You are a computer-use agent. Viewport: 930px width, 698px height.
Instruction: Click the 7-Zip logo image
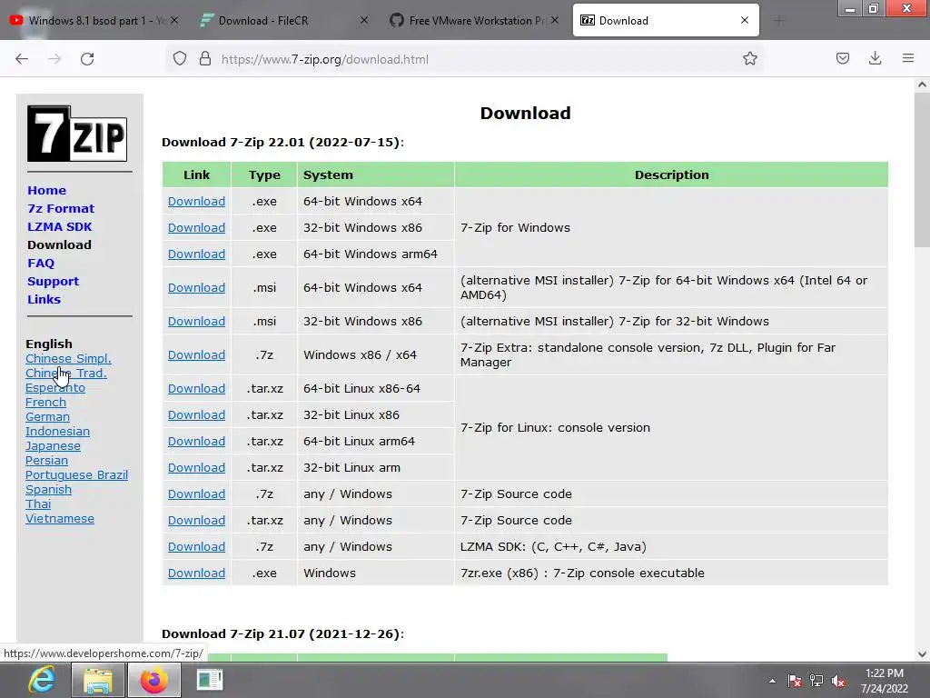point(77,134)
